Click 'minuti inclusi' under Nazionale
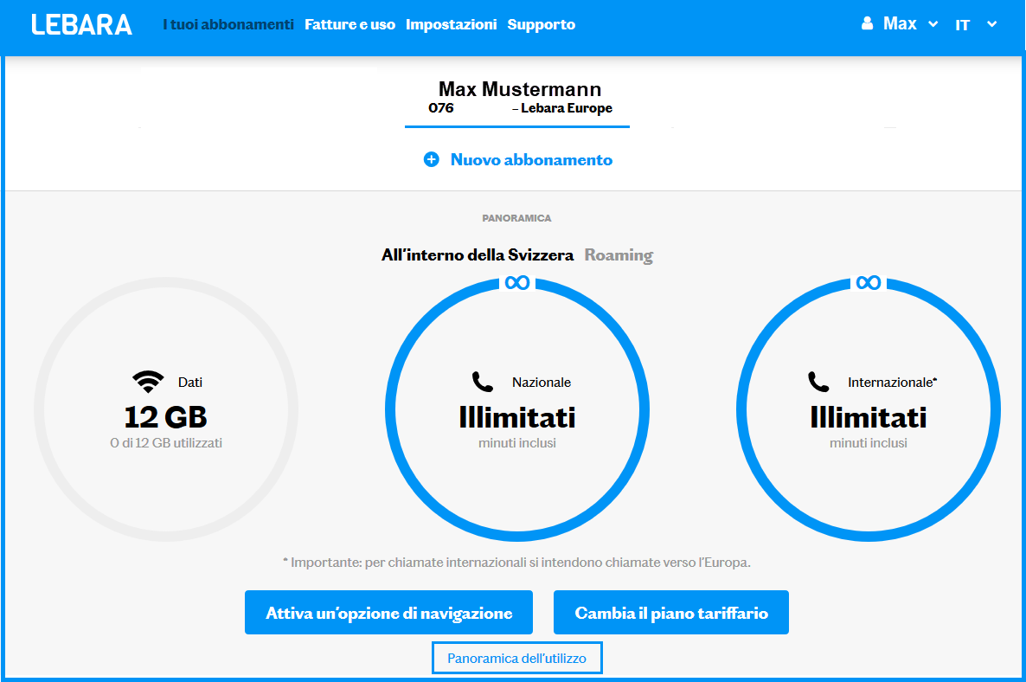The image size is (1026, 682). (517, 443)
